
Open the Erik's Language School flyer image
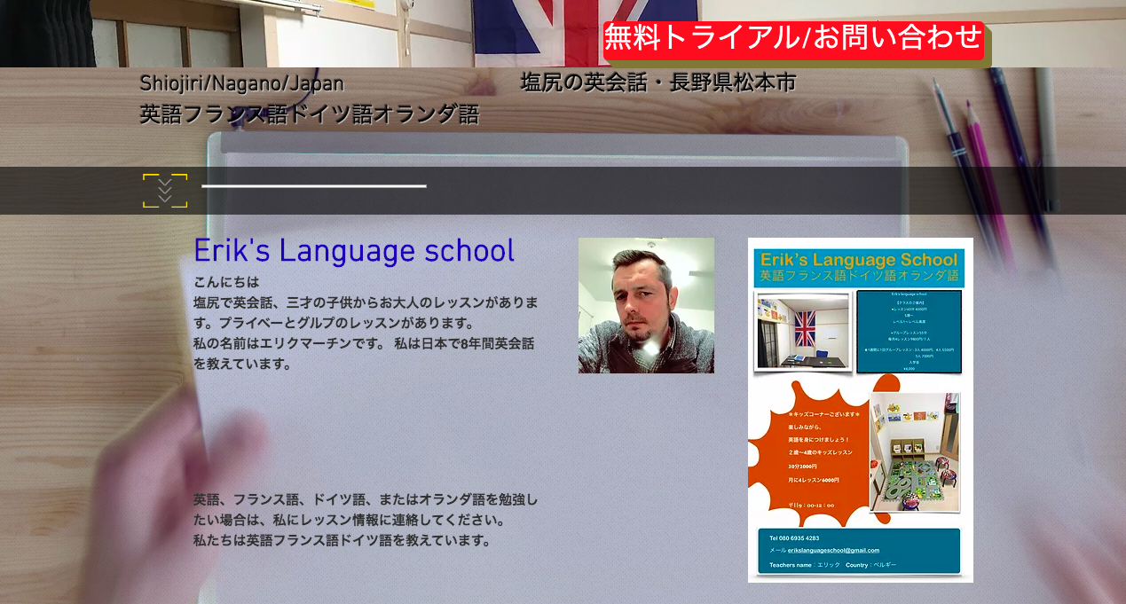(x=861, y=410)
